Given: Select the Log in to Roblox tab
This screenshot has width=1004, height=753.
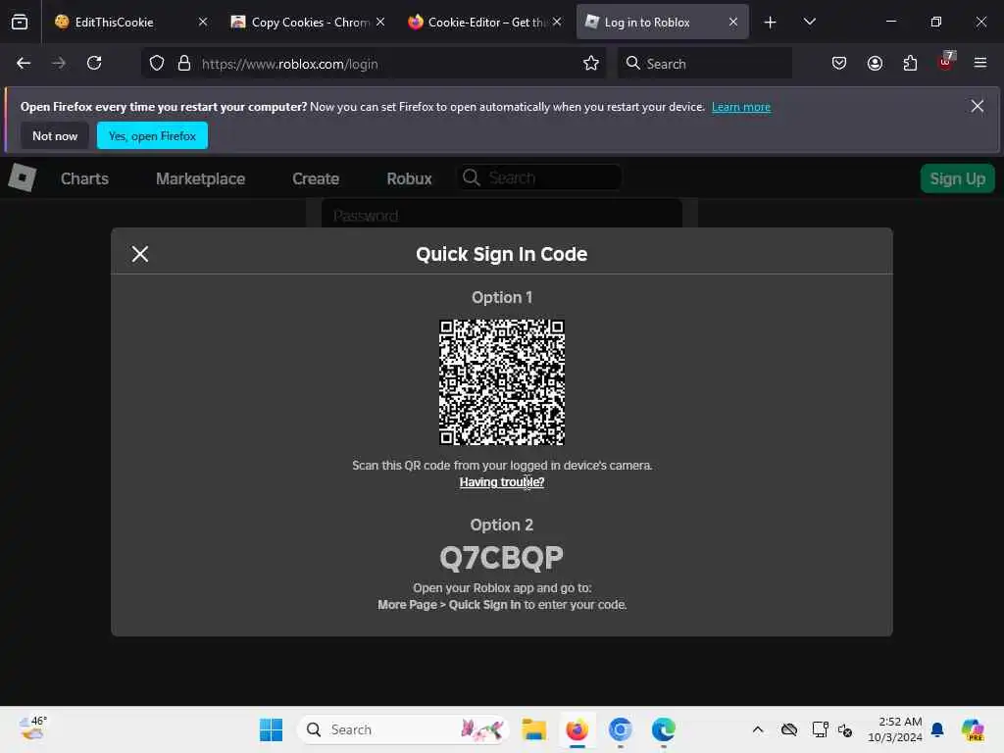Looking at the screenshot, I should tap(662, 22).
